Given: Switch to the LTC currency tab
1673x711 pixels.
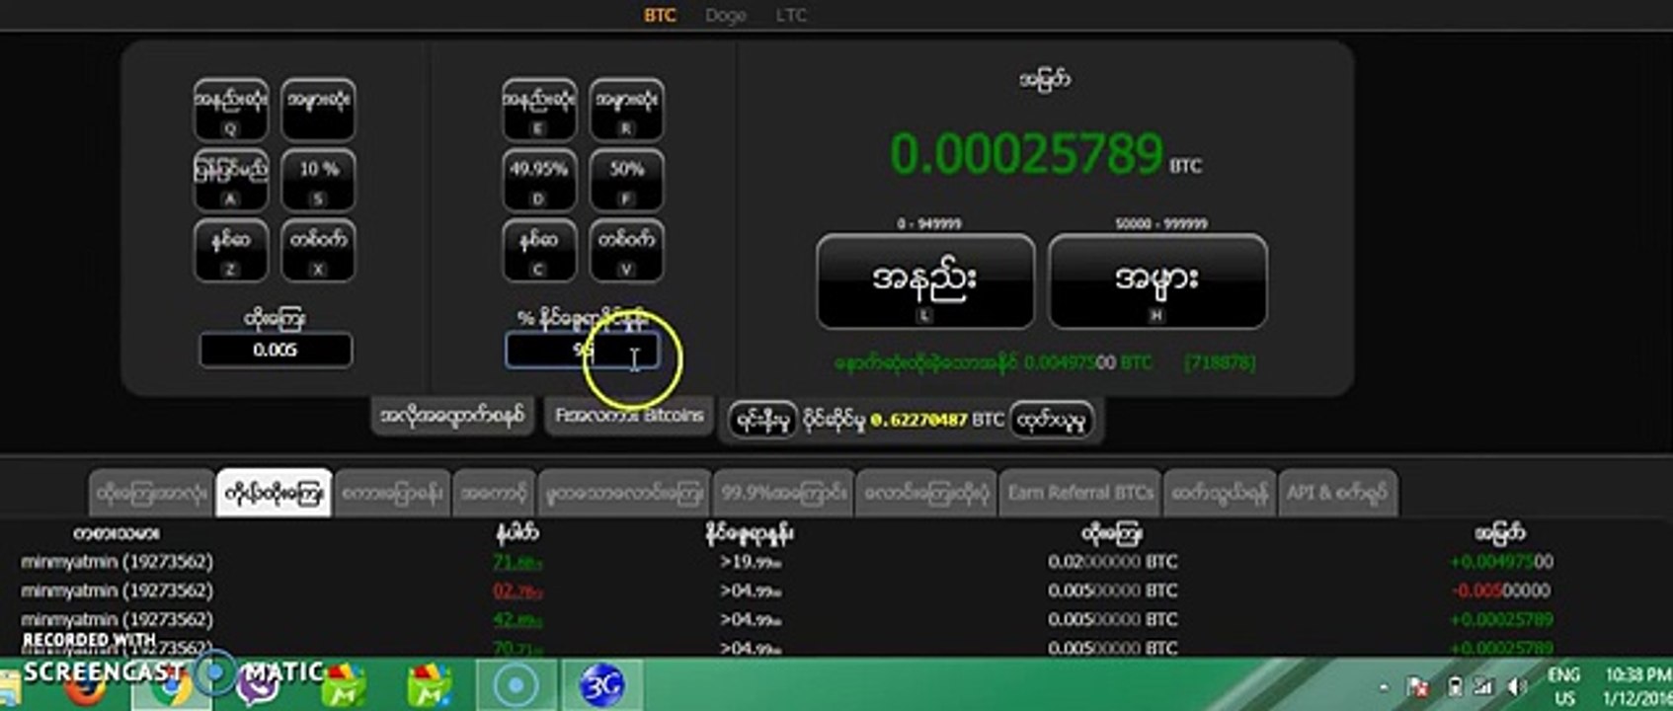Looking at the screenshot, I should pyautogui.click(x=791, y=15).
